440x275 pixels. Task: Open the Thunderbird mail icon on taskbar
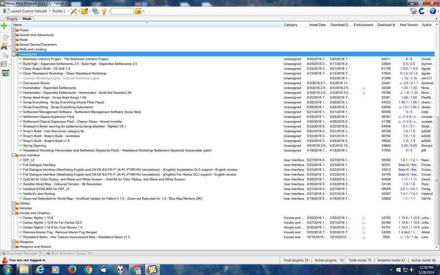104,269
